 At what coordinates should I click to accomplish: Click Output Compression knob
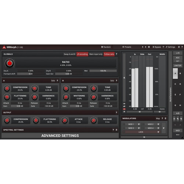pyautogui.click(x=7, y=120)
